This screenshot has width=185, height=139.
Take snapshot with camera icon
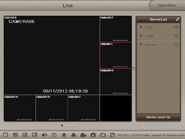93,135
